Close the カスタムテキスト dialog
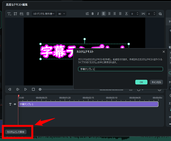Viewport: 171px width, 141px height. click(164, 52)
